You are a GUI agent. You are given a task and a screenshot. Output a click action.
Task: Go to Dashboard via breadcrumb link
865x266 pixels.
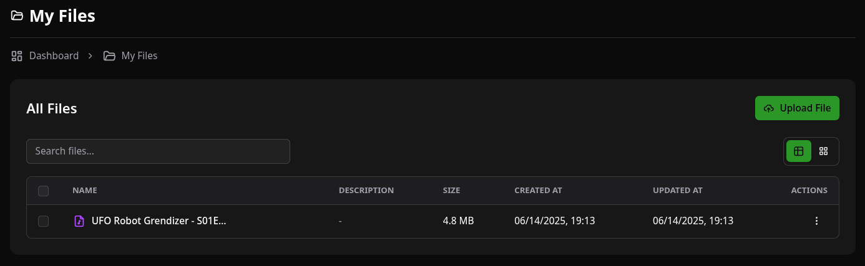click(54, 56)
